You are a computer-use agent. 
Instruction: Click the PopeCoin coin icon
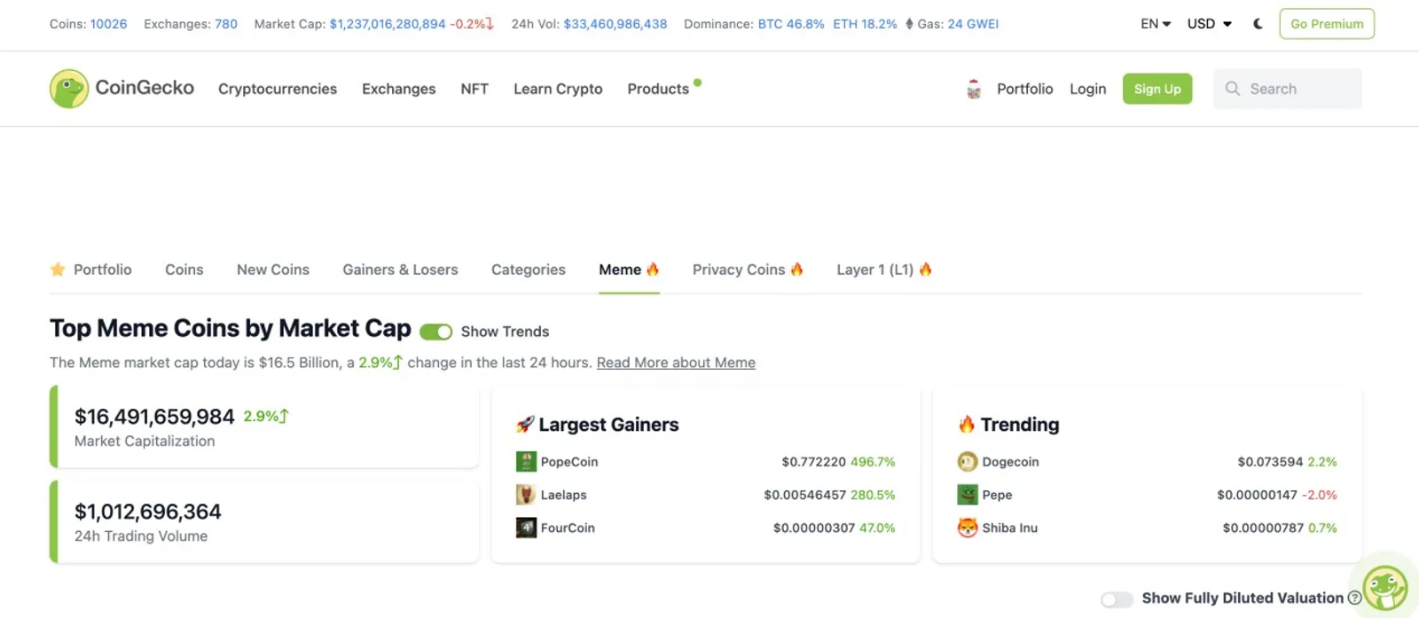526,462
